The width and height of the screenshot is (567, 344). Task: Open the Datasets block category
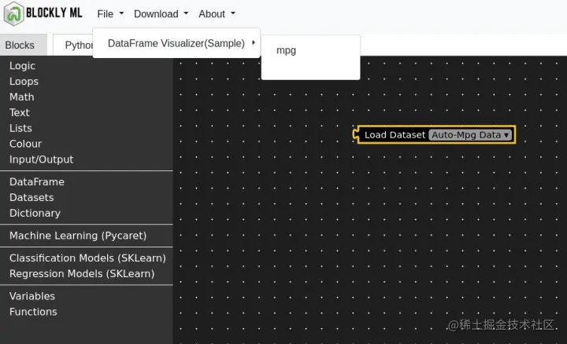click(x=31, y=198)
